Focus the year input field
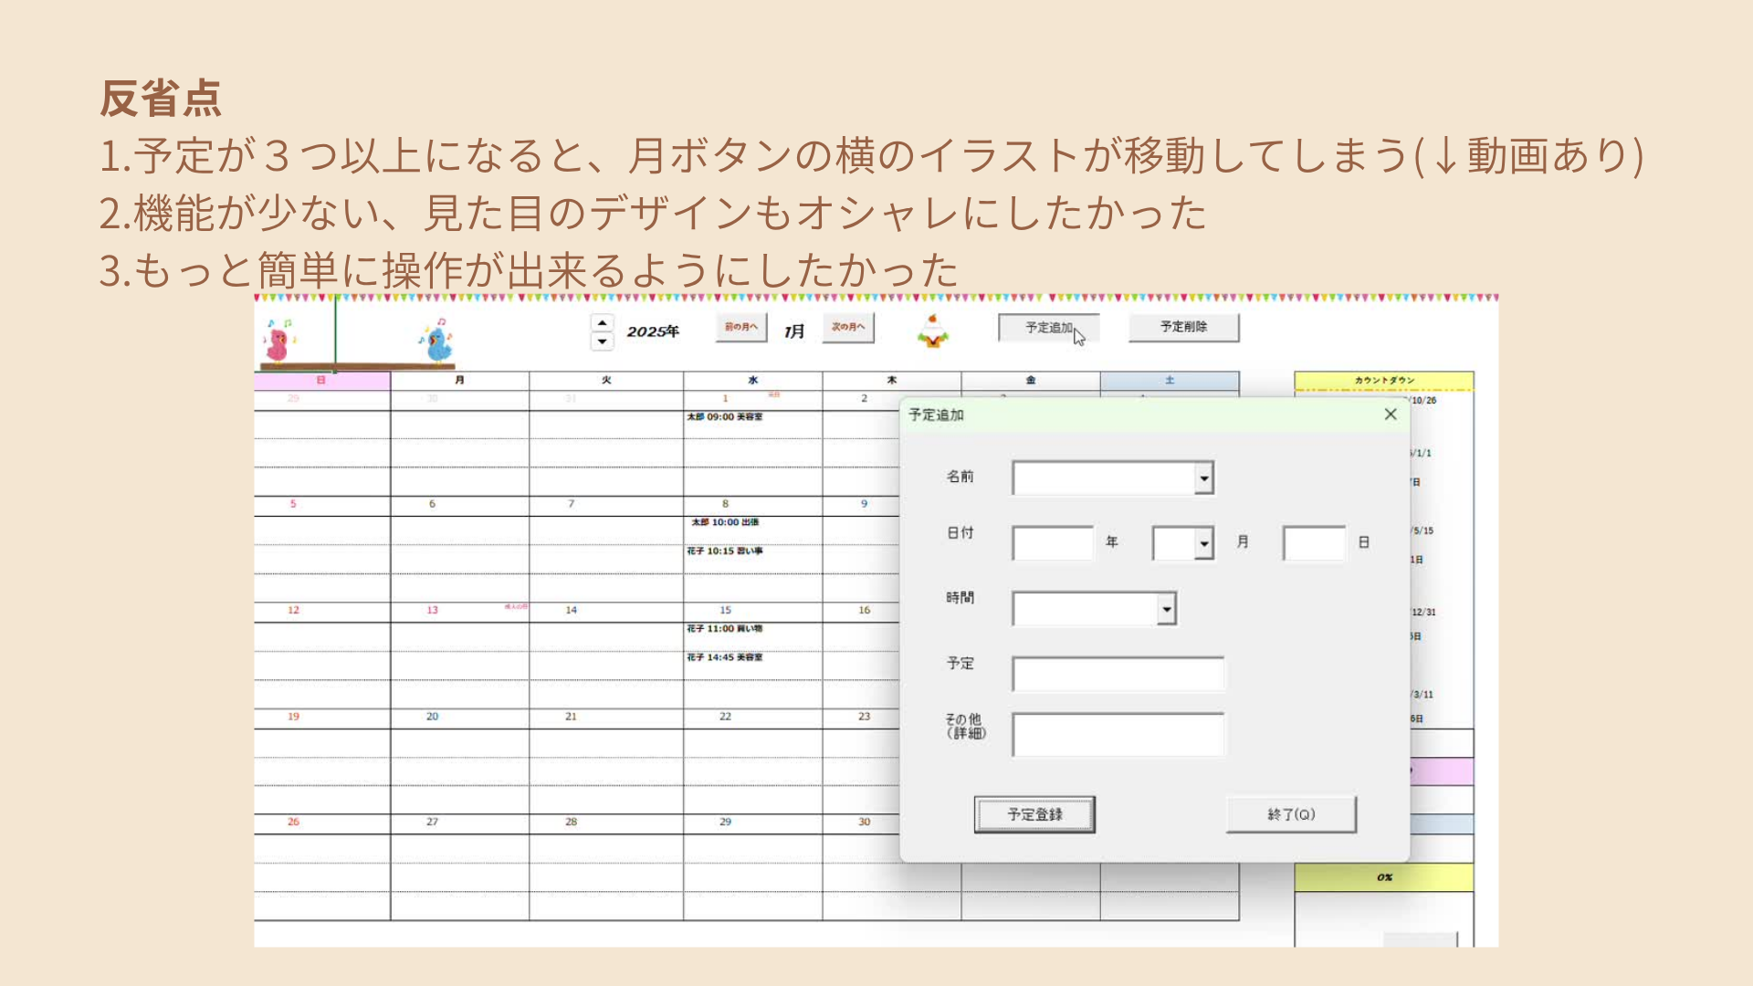Viewport: 1753px width, 986px height. (x=1052, y=543)
